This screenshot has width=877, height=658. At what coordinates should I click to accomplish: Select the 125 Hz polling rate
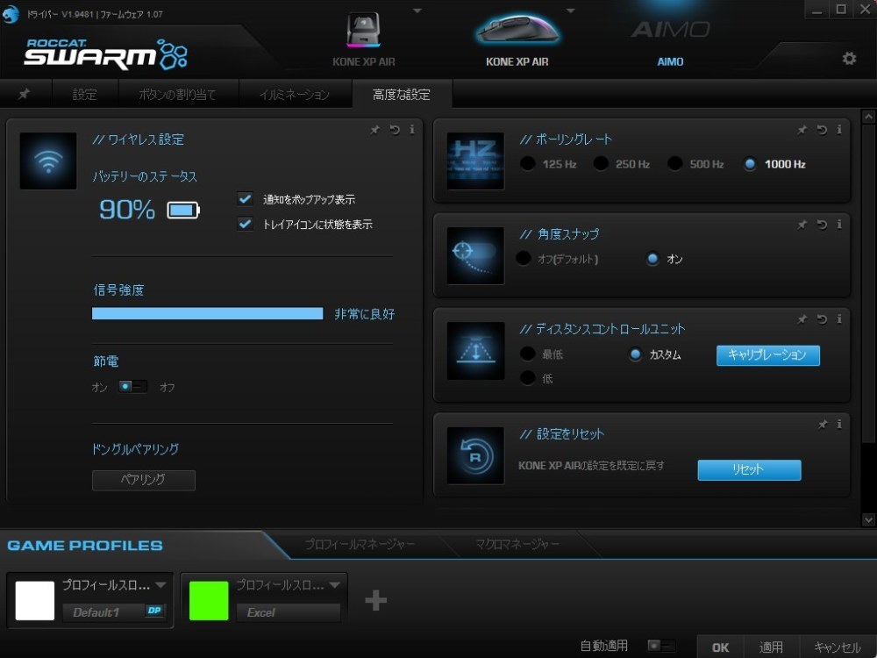click(x=527, y=164)
